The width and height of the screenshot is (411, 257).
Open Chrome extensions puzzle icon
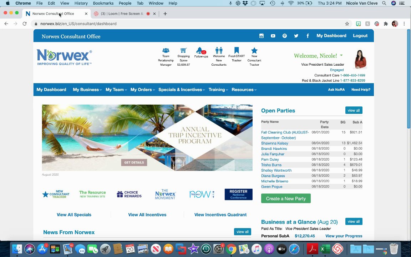tap(386, 24)
